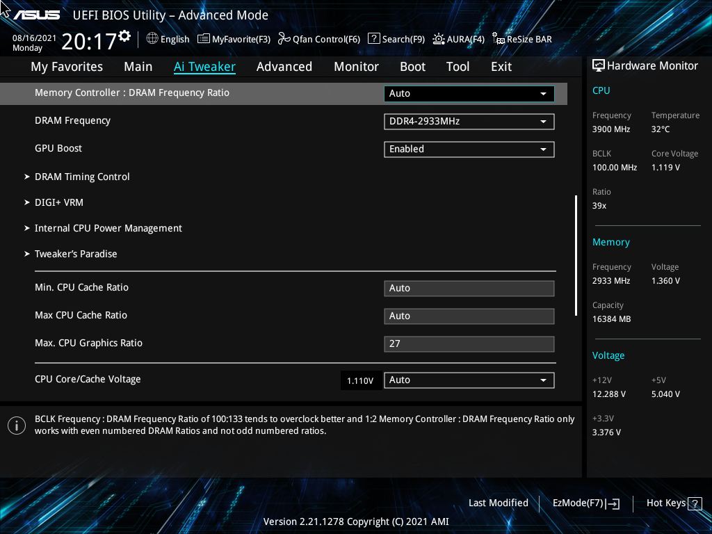Screen dimensions: 712x534
Task: Click the Last Modified button
Action: 498,503
